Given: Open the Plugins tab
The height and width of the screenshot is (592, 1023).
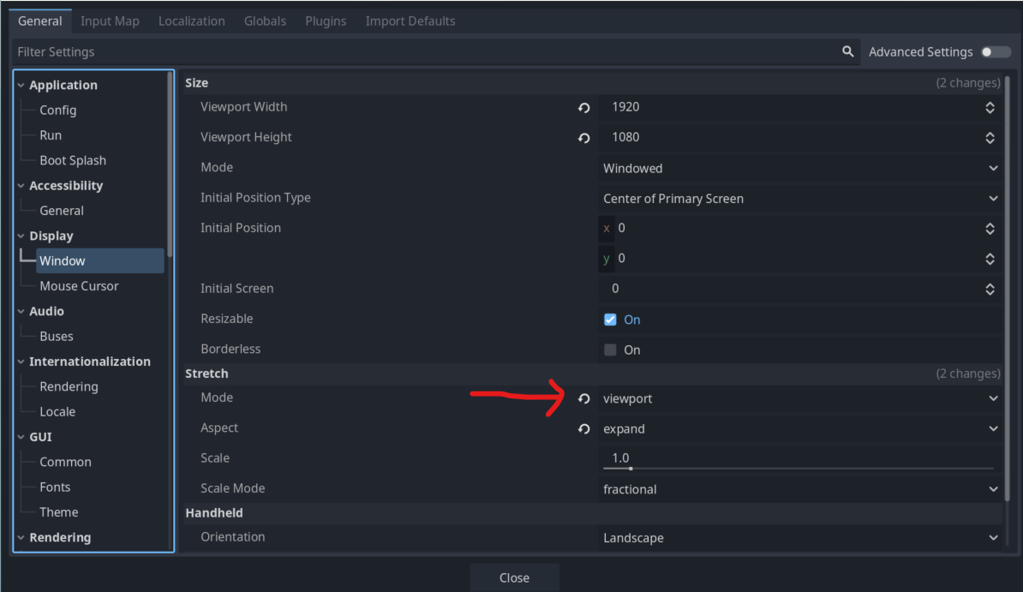Looking at the screenshot, I should [x=326, y=21].
